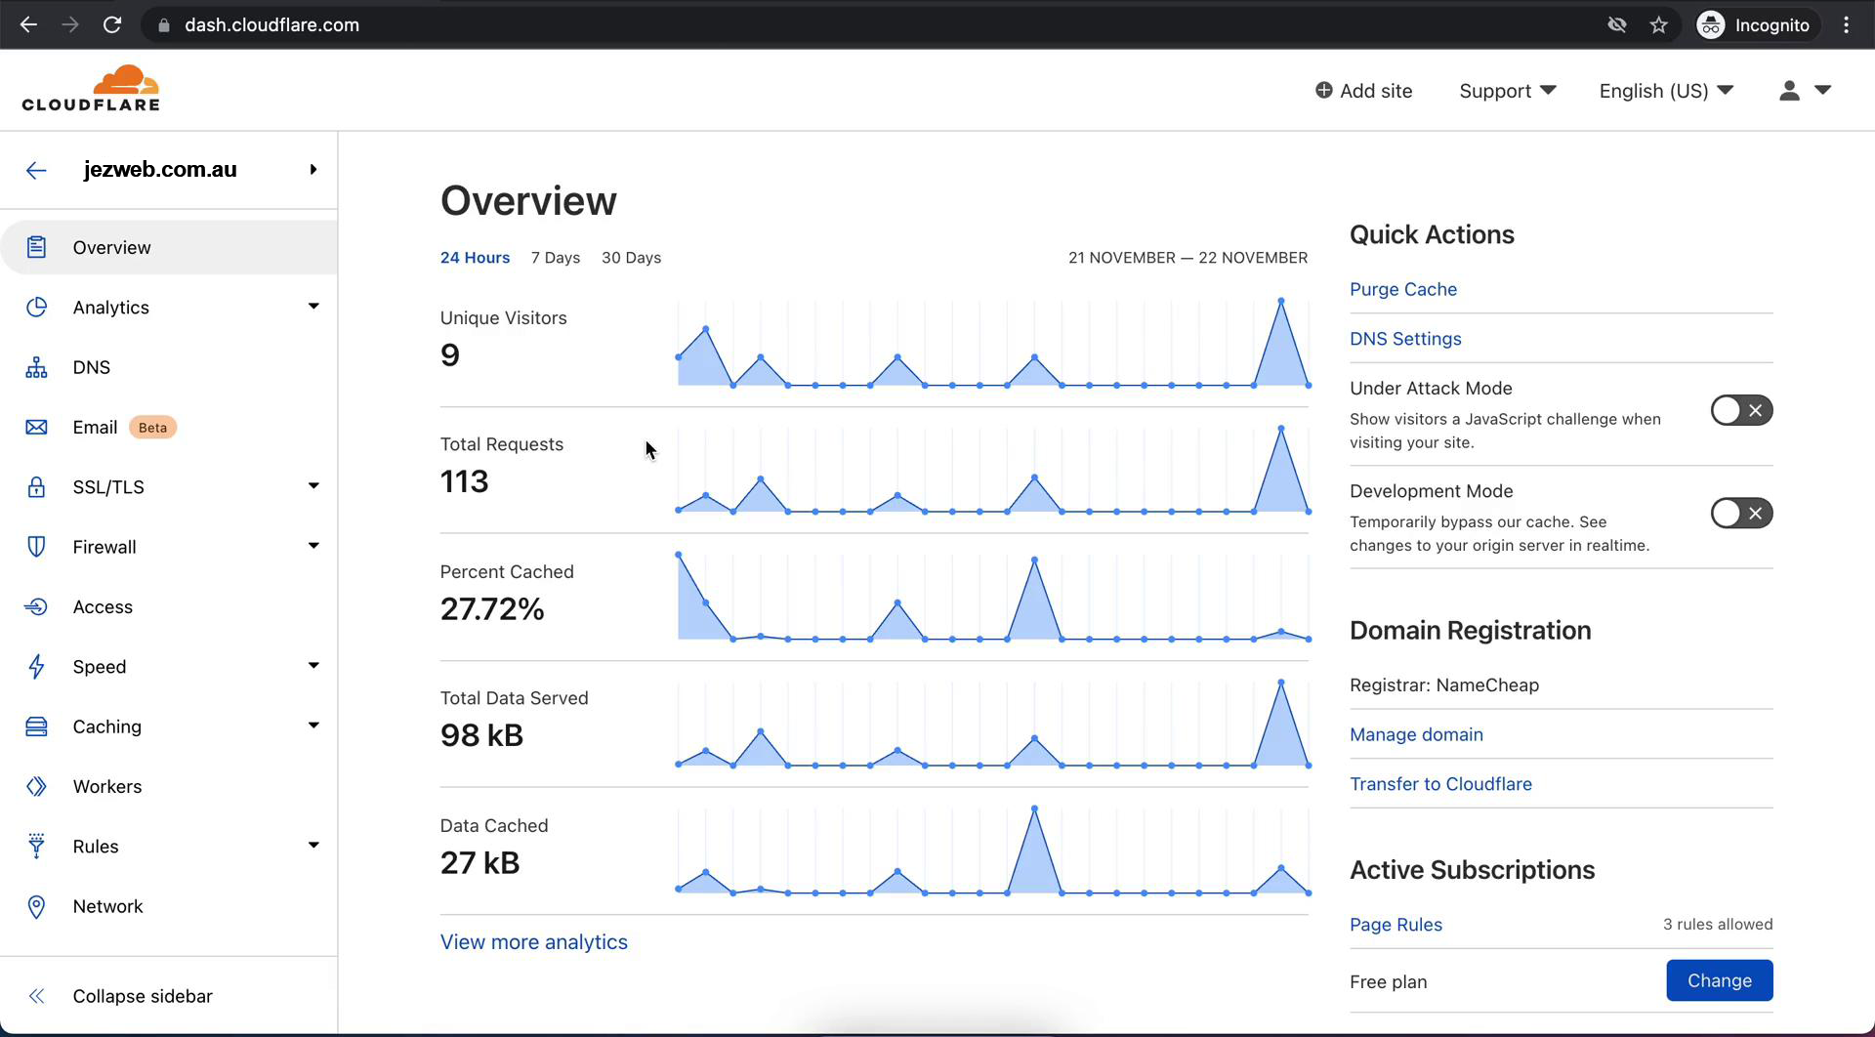Click the Registrar: NameCheap text
The width and height of the screenshot is (1875, 1037).
click(x=1444, y=685)
